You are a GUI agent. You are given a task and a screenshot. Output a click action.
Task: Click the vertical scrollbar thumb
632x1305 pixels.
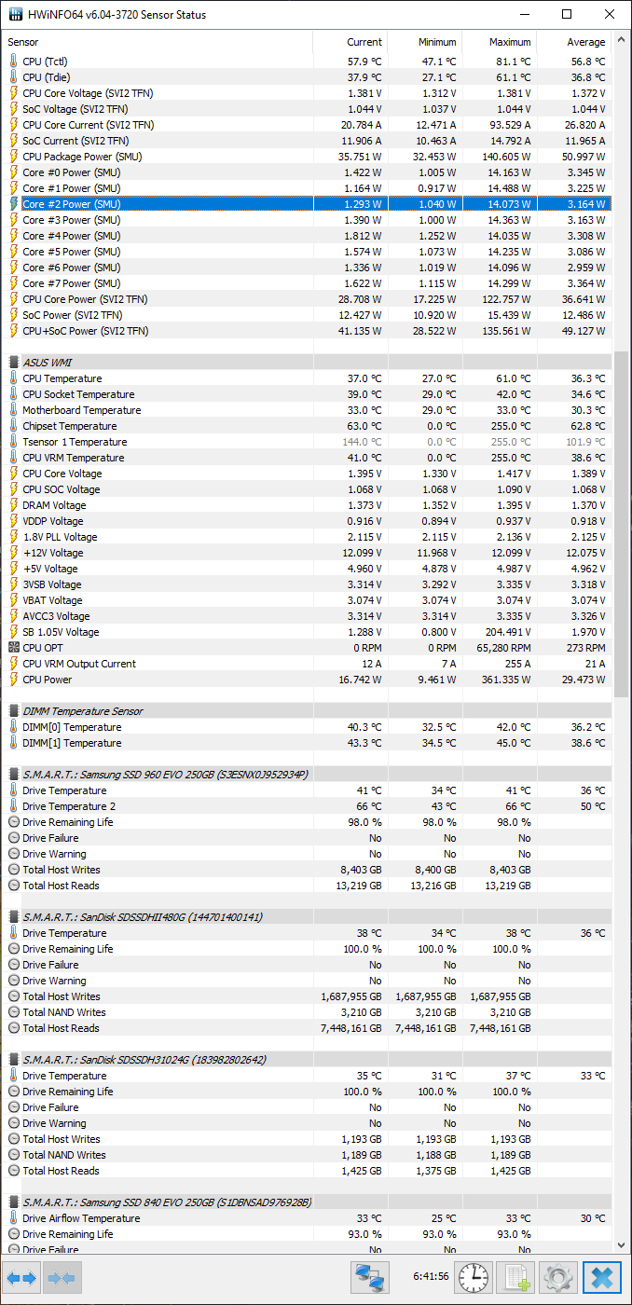click(623, 523)
